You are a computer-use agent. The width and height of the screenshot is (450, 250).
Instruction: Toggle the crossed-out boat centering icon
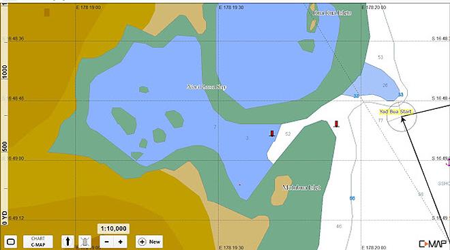85,242
